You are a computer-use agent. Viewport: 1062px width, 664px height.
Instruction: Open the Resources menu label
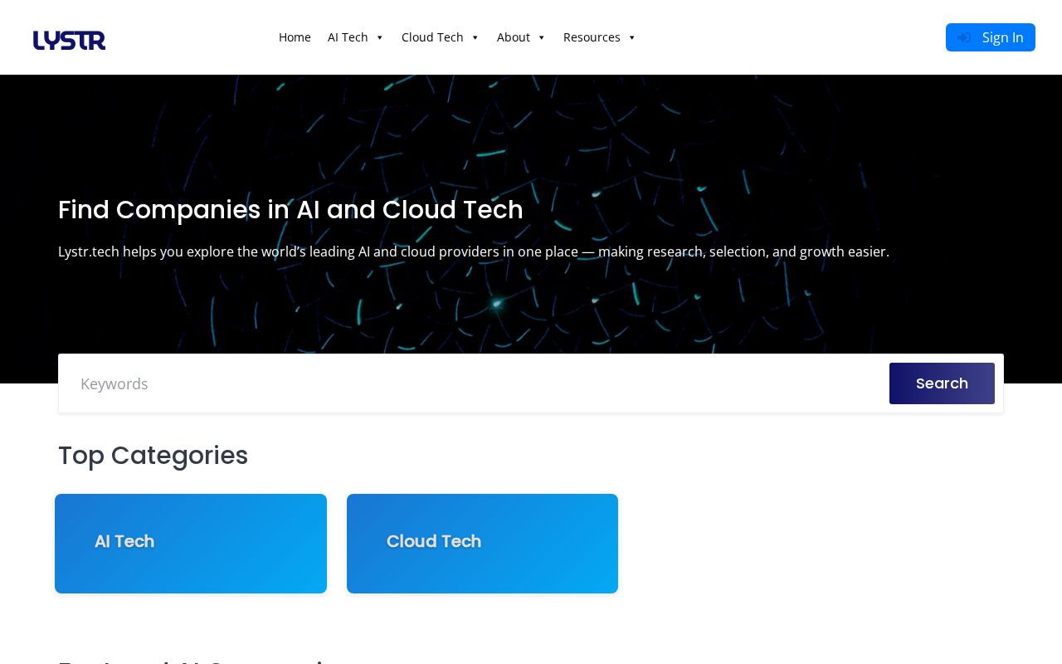(592, 37)
